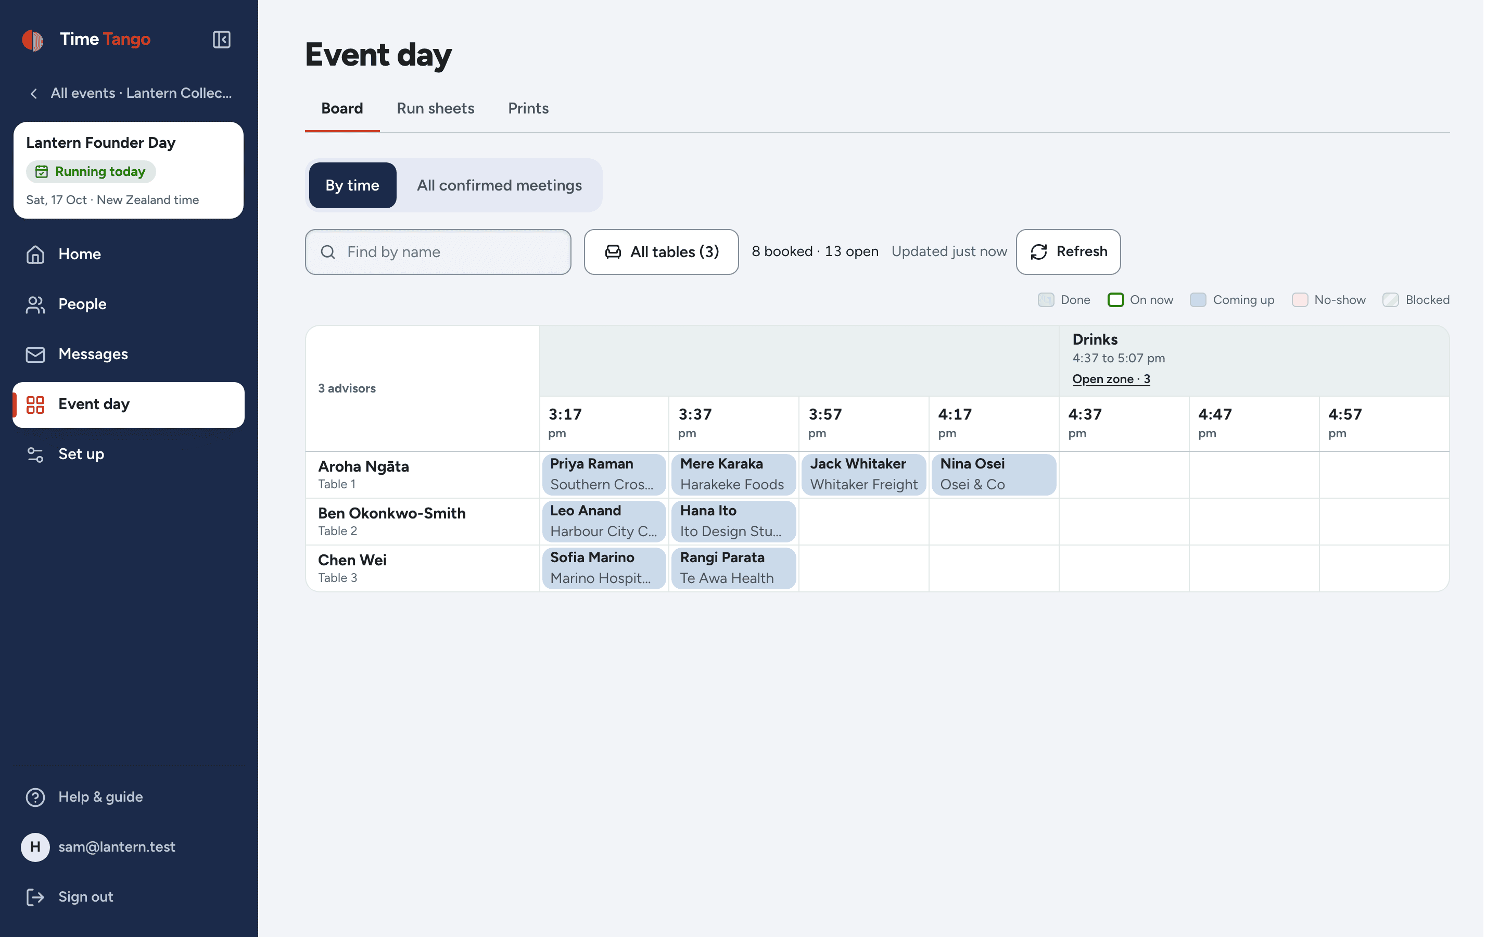Click the refresh arrows icon
Viewport: 1499px width, 937px height.
point(1039,251)
